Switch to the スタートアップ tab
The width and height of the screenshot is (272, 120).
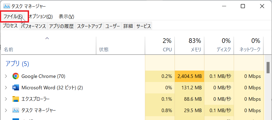pos(89,26)
